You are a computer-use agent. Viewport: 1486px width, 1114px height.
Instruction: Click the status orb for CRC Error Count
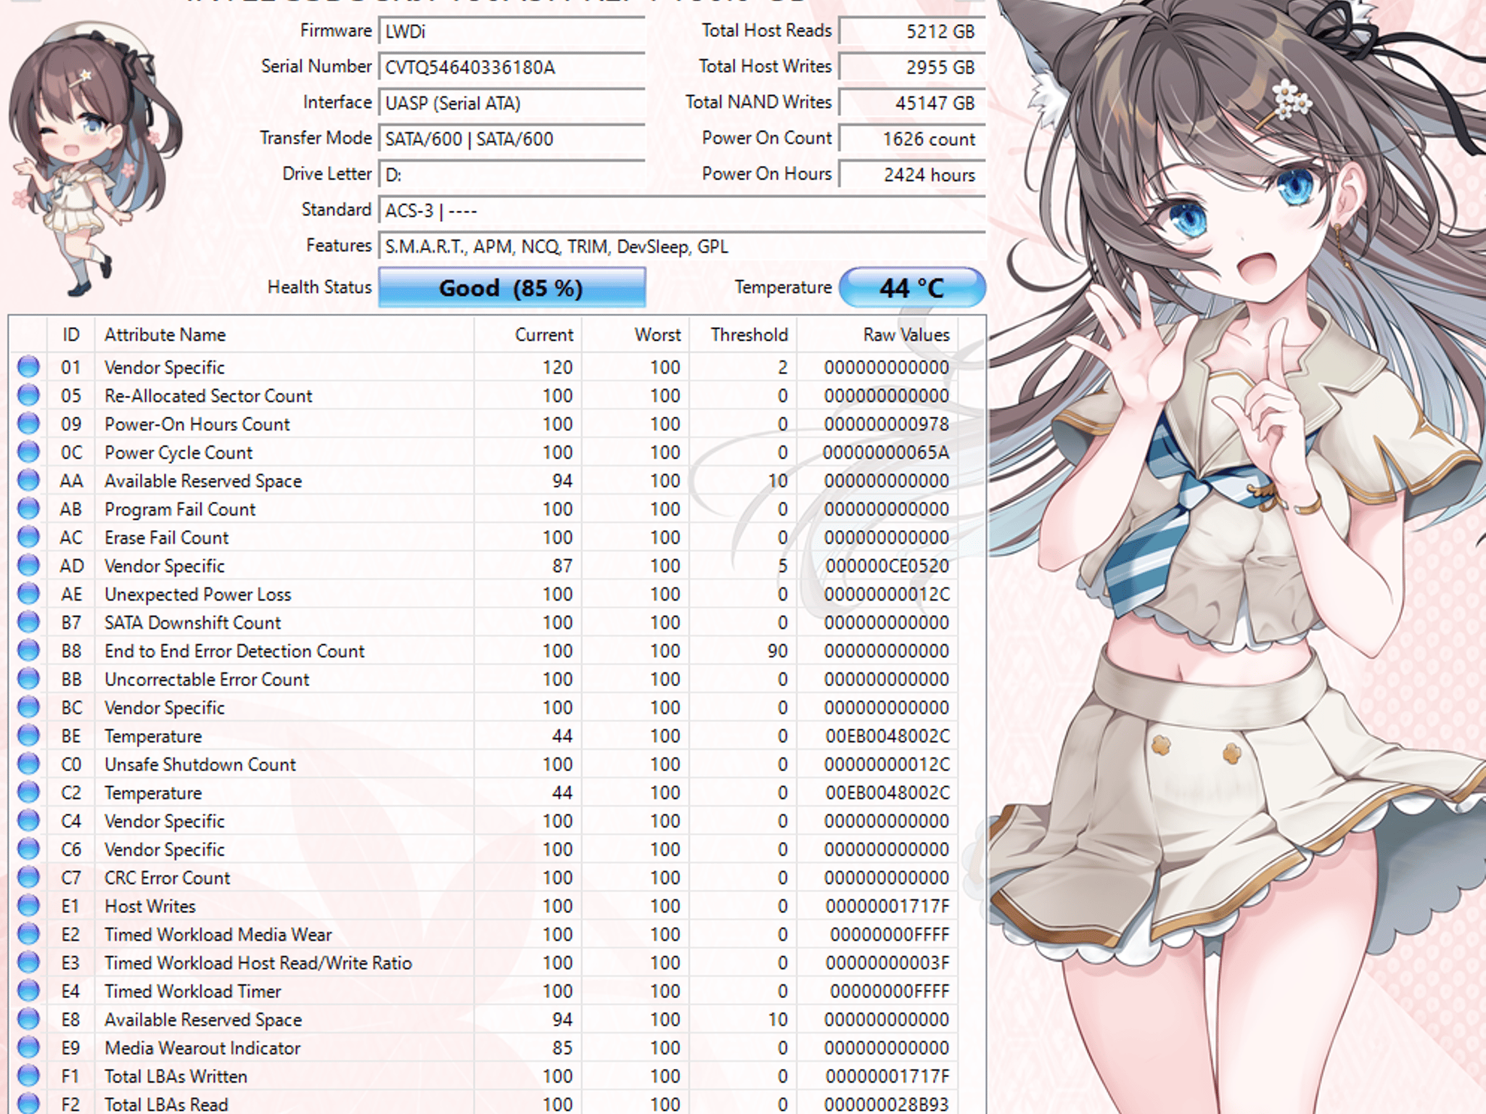pyautogui.click(x=28, y=878)
